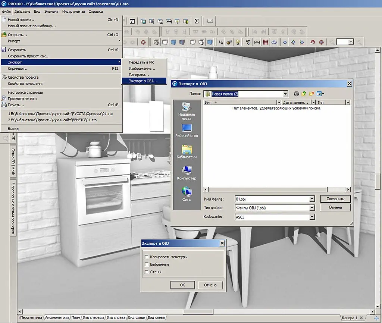Click the Up one folder icon
Screen dimensions: 382x323
click(x=304, y=94)
